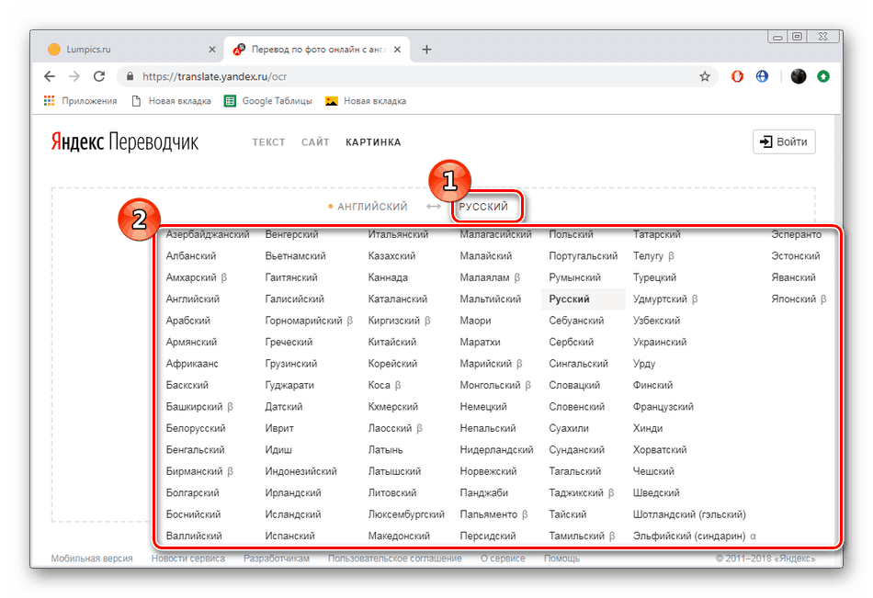Click the site padlock icon
873x598 pixels.
coord(130,76)
